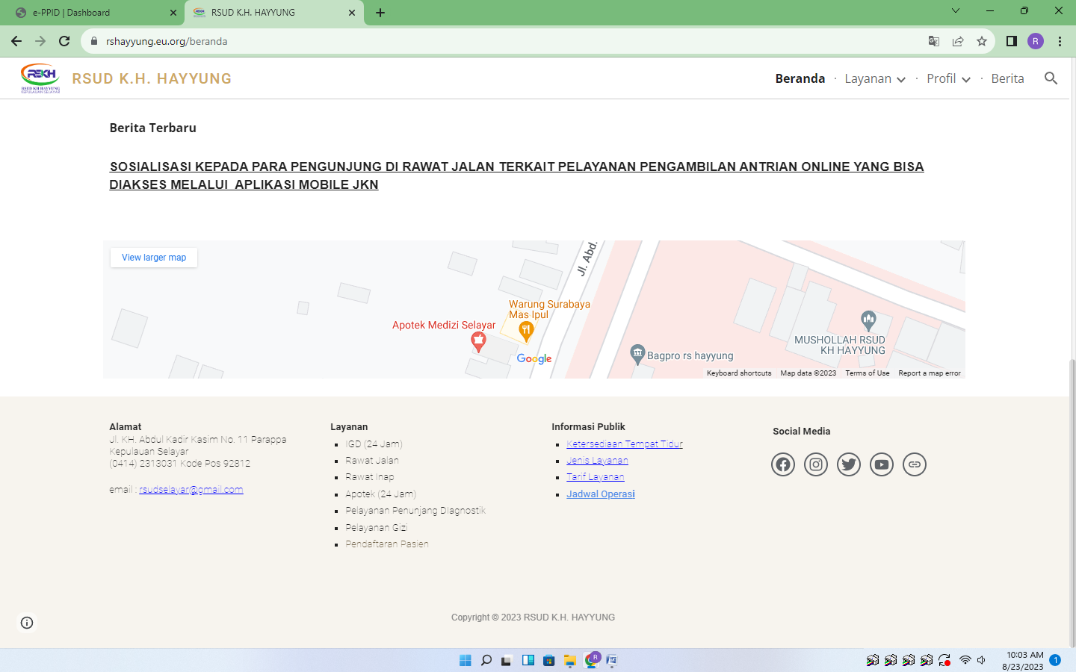
Task: Toggle the browser side panel
Action: click(x=1011, y=41)
